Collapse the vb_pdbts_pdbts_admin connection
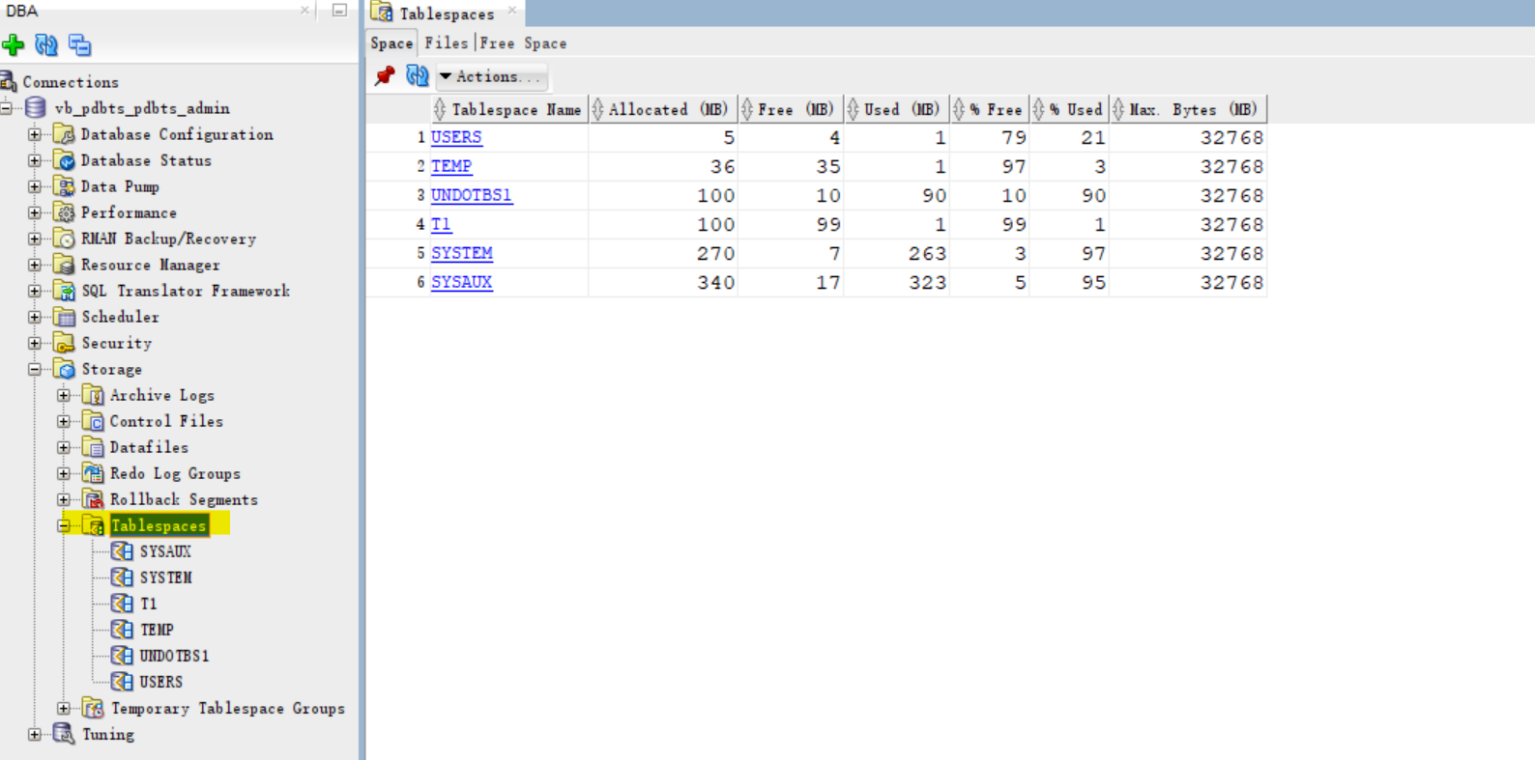The image size is (1535, 760). (7, 108)
